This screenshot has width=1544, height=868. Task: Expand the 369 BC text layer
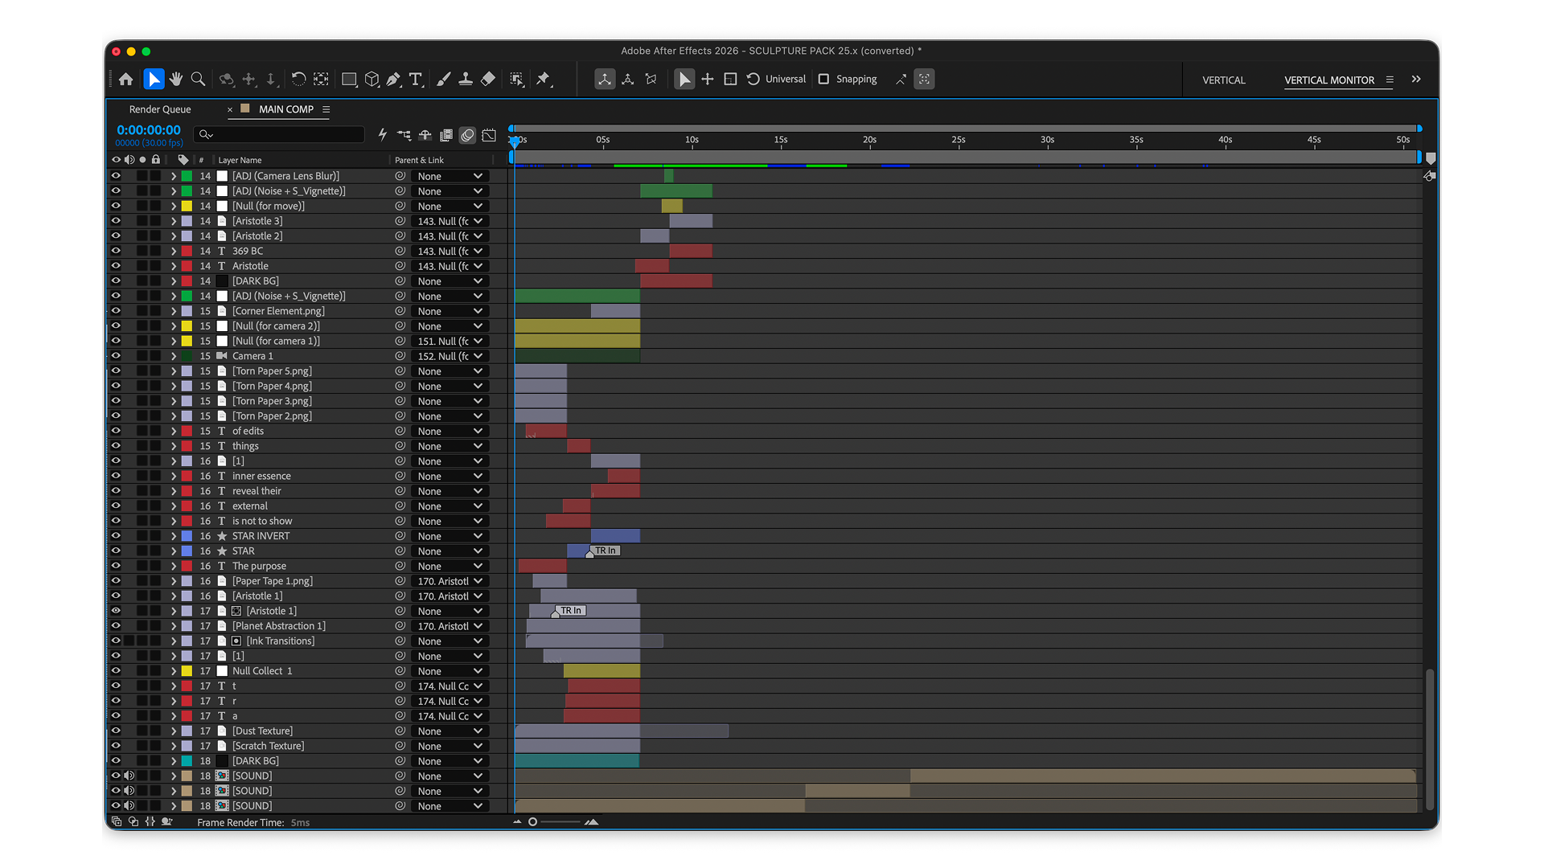[173, 251]
